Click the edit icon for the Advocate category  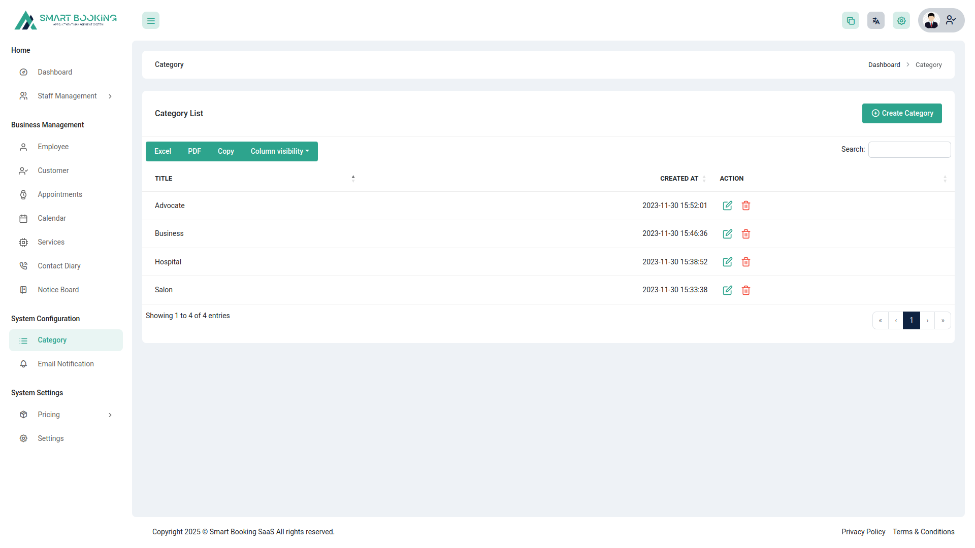point(727,205)
